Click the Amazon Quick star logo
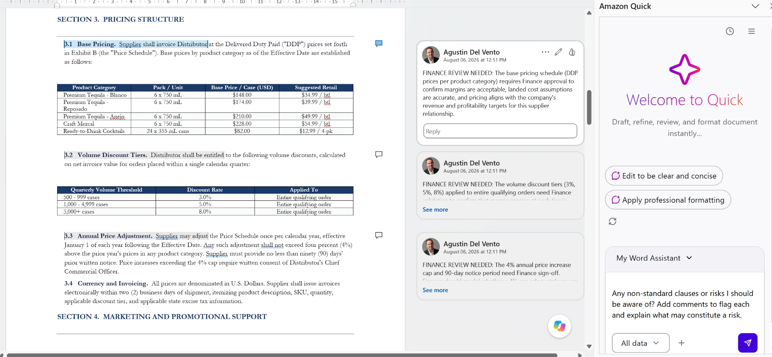 (684, 69)
